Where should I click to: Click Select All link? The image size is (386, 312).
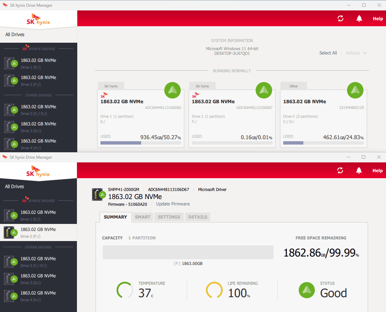tap(328, 53)
